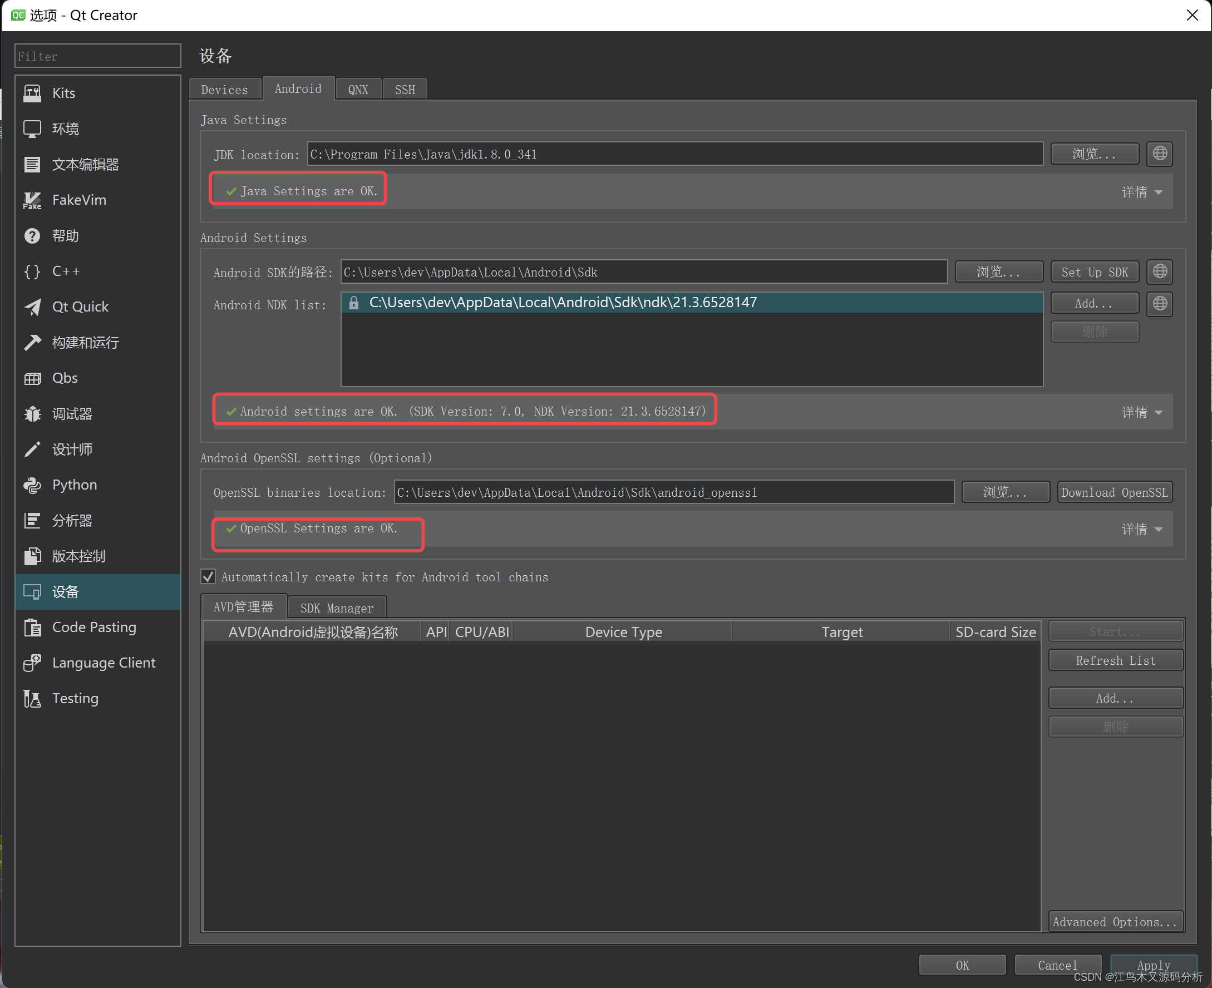Select the Python settings icon
Image resolution: width=1212 pixels, height=988 pixels.
click(32, 485)
